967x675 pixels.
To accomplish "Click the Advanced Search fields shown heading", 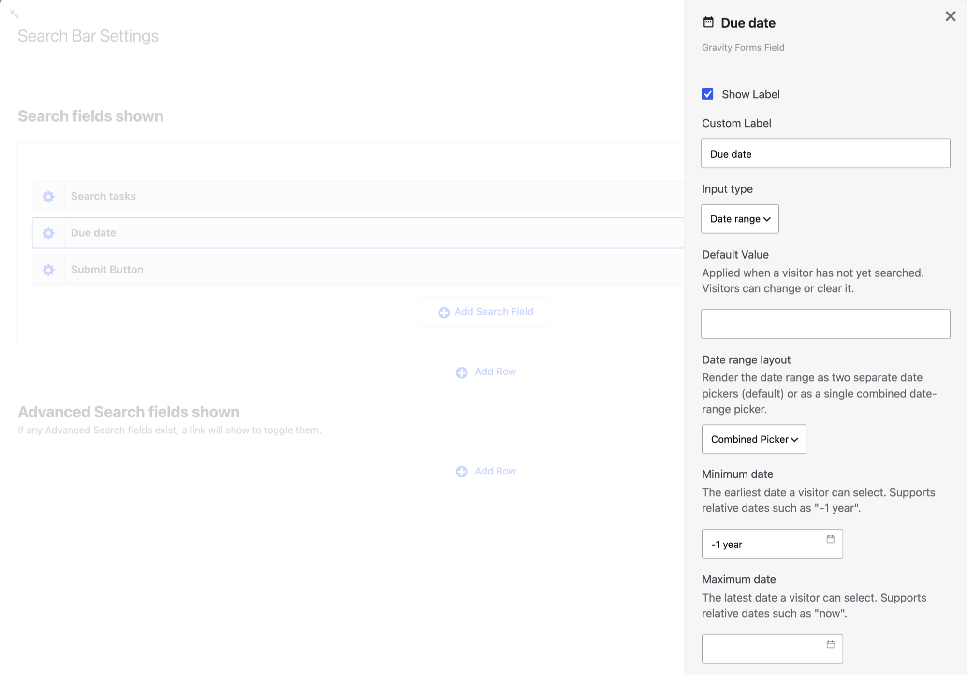I will [x=129, y=412].
